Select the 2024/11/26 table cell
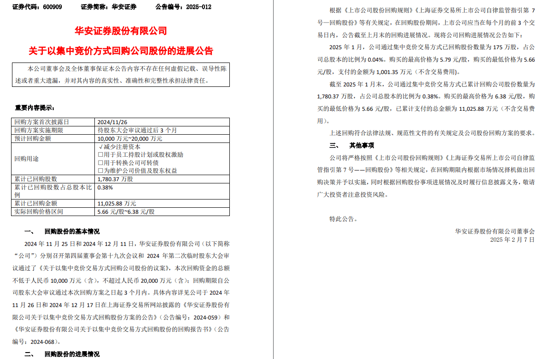This screenshot has width=549, height=359. 112,122
